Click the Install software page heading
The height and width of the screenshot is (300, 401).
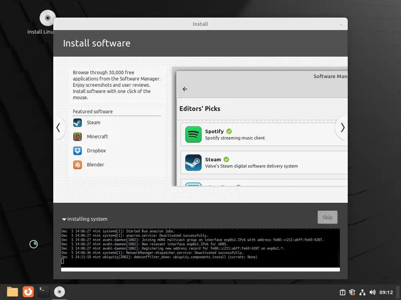tap(97, 43)
